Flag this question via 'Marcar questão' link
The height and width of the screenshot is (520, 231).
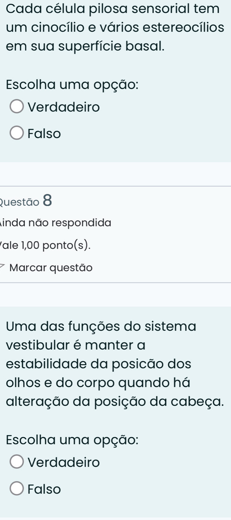pos(51,267)
